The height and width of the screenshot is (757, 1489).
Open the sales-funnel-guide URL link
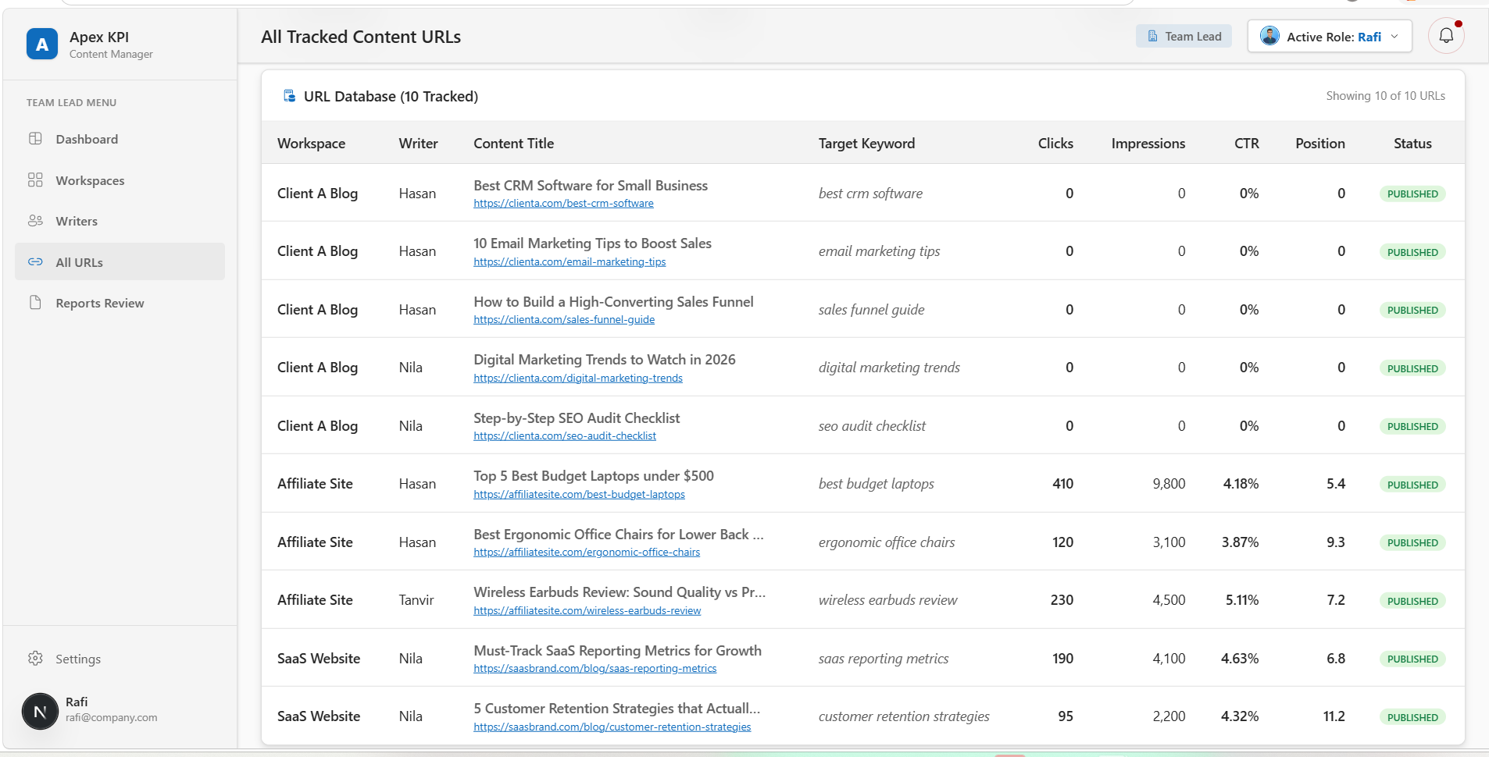[x=564, y=320]
